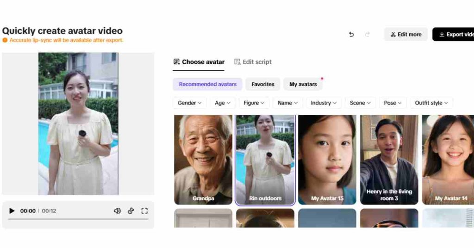Click the Edit more scissors button
Viewport: 474px width, 248px height.
point(406,34)
